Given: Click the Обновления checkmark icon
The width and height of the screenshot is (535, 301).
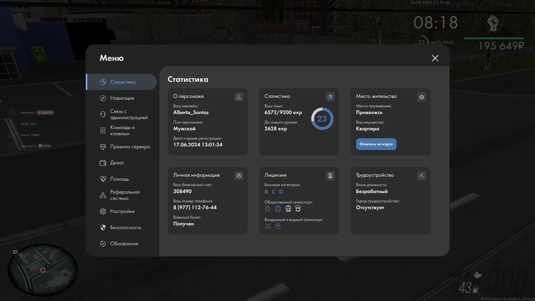Looking at the screenshot, I should pyautogui.click(x=103, y=244).
